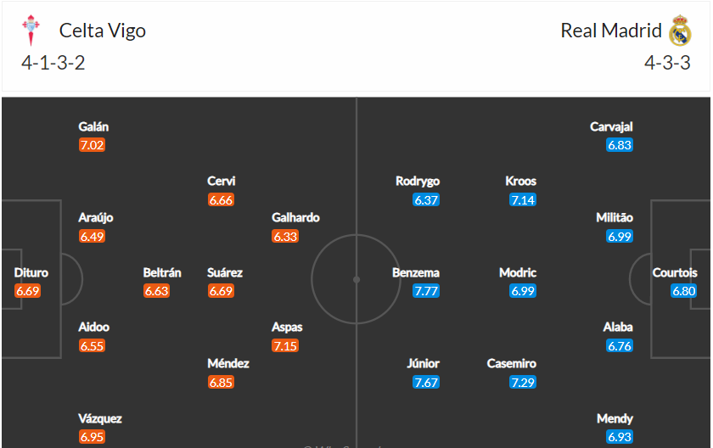Select Aspas's 7.15 rating badge

tap(285, 346)
